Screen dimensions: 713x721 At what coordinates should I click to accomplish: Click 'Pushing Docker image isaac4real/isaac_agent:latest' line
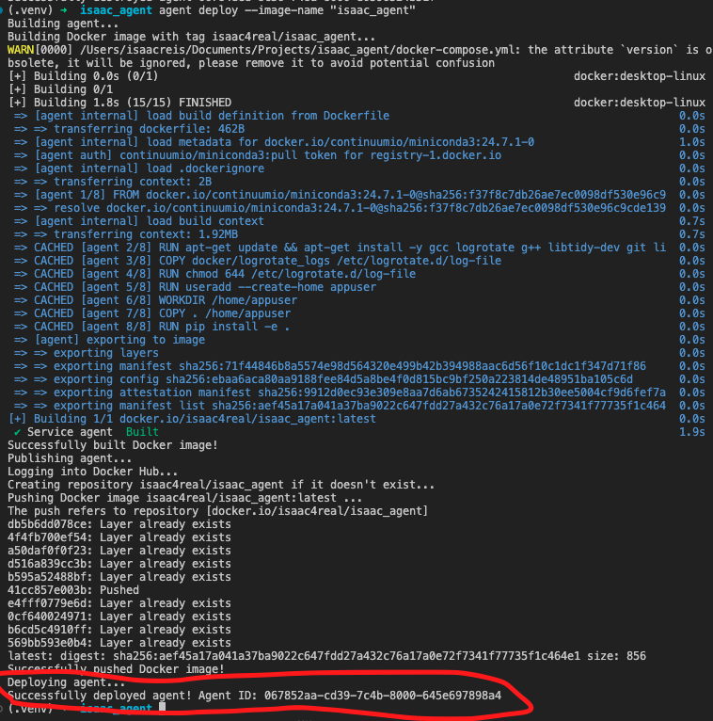point(184,498)
